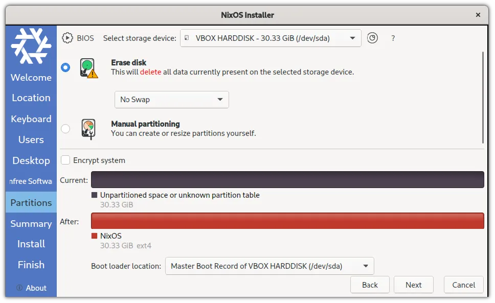Screen dimensions: 495x303
Task: Expand the No Swap dropdown
Action: pos(171,100)
